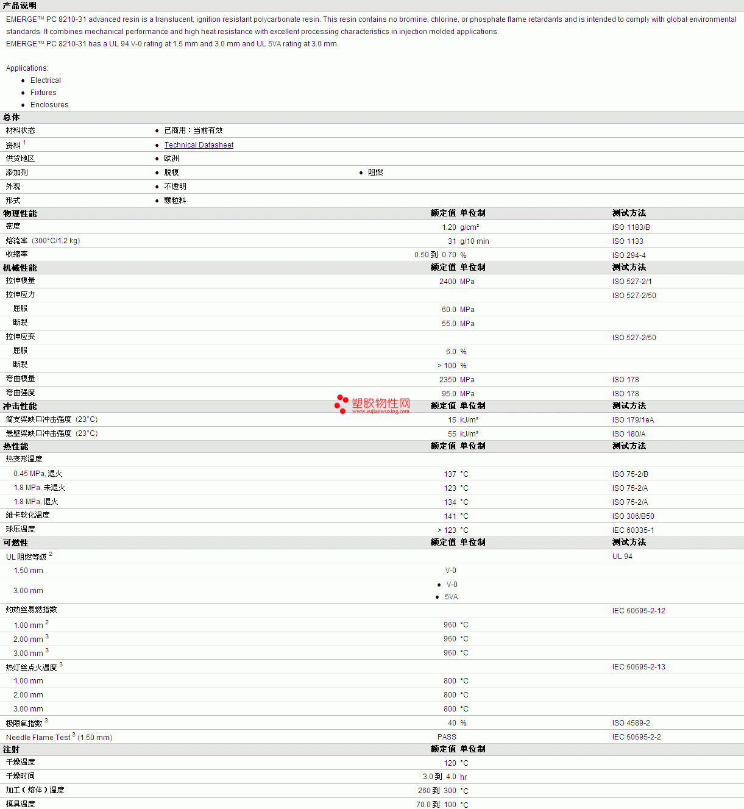Click the ISO 306/B50 test method

click(x=633, y=516)
